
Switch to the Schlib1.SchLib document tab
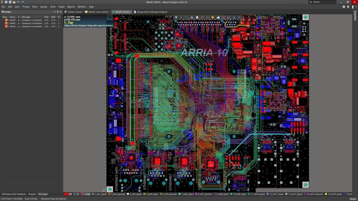(x=73, y=12)
